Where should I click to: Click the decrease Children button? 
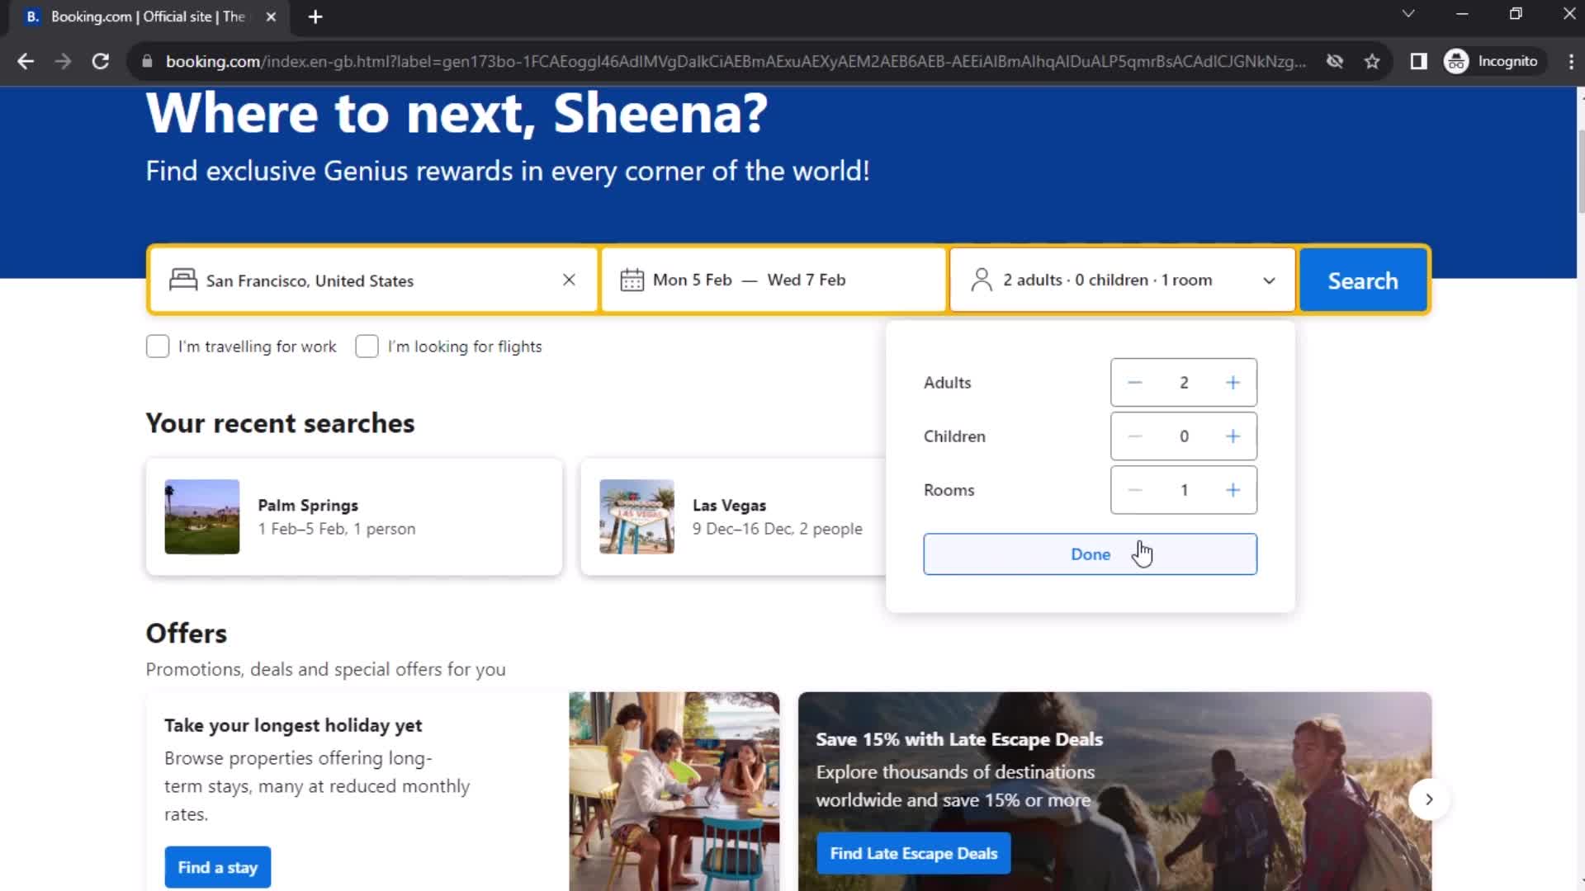pyautogui.click(x=1134, y=436)
